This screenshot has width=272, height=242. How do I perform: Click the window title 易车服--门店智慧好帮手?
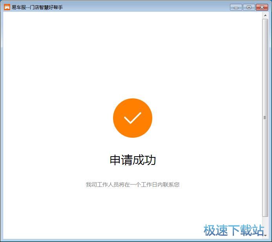37,7
